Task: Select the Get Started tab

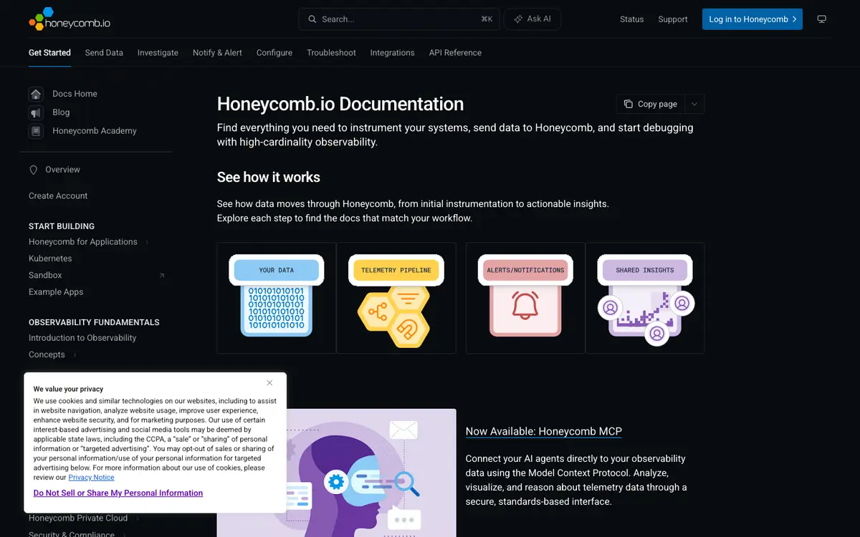Action: [x=49, y=53]
